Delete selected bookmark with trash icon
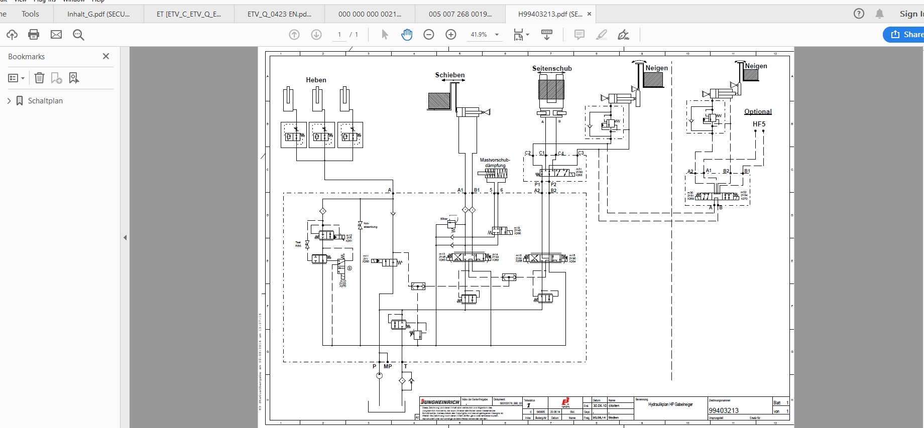Screen dimensions: 924x428 39,78
